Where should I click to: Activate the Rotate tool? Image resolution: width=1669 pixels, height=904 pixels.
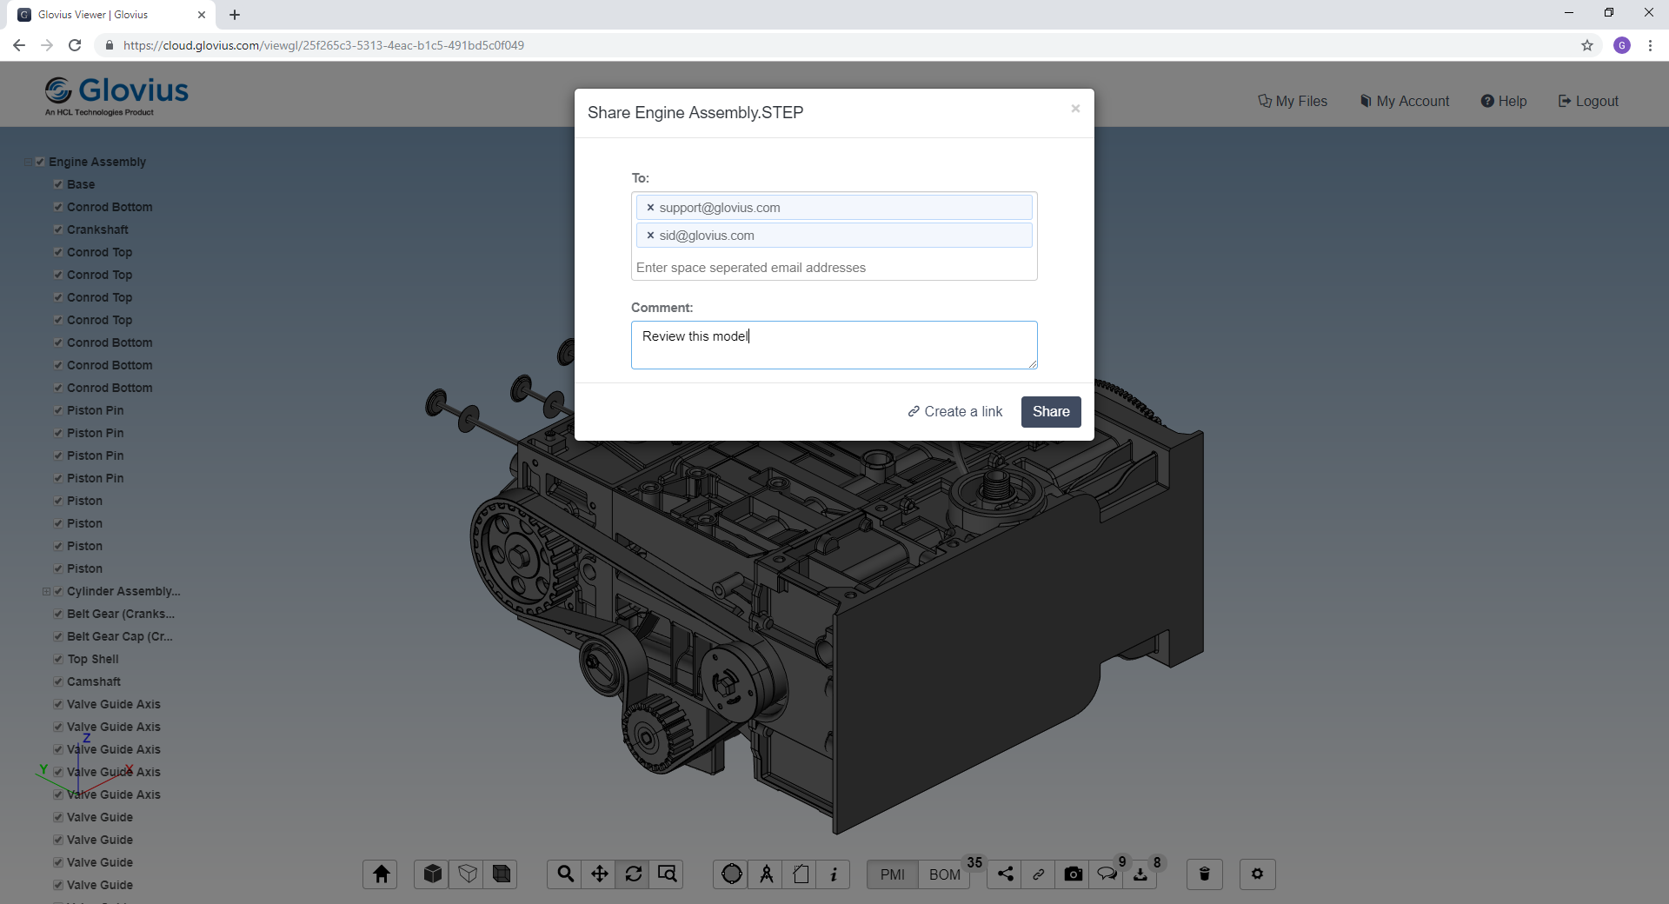click(634, 874)
